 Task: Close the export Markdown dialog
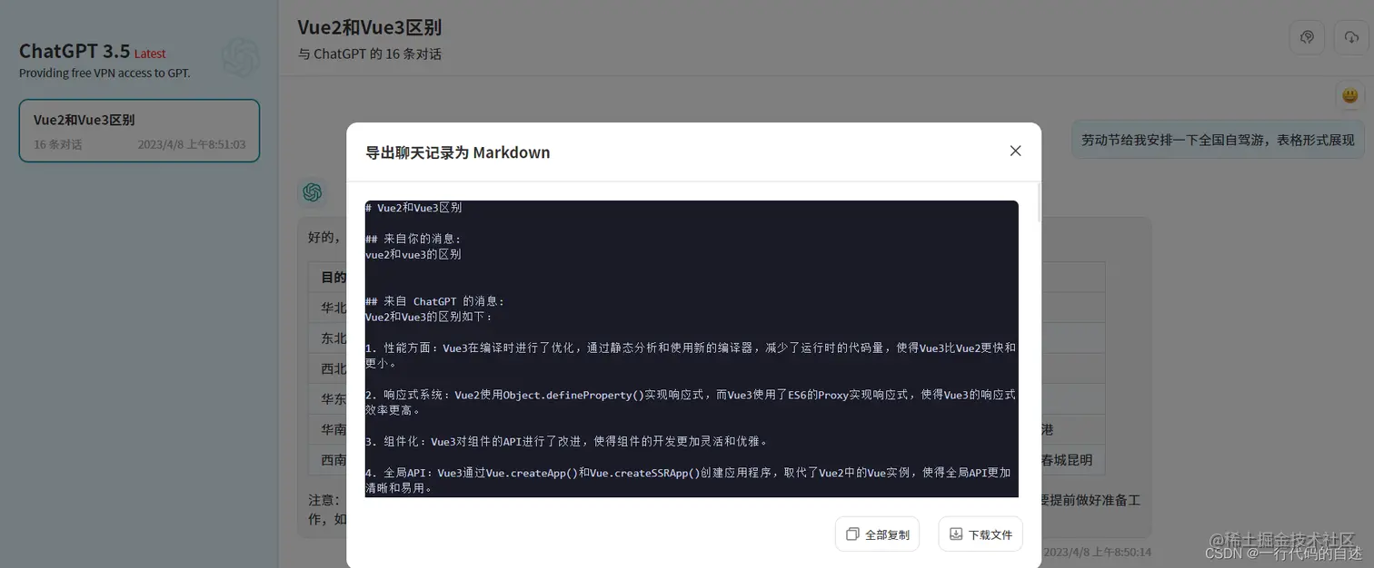(1015, 151)
